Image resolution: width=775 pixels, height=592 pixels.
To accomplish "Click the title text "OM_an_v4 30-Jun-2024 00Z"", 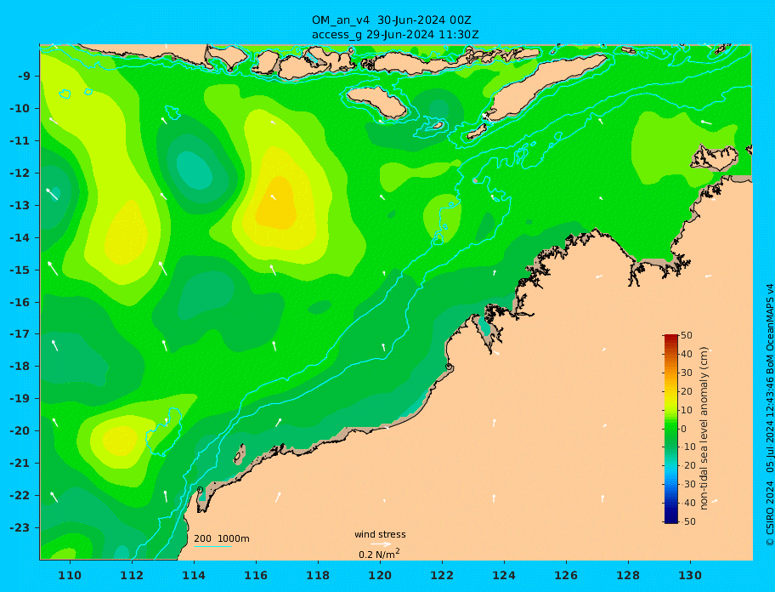I will (391, 20).
